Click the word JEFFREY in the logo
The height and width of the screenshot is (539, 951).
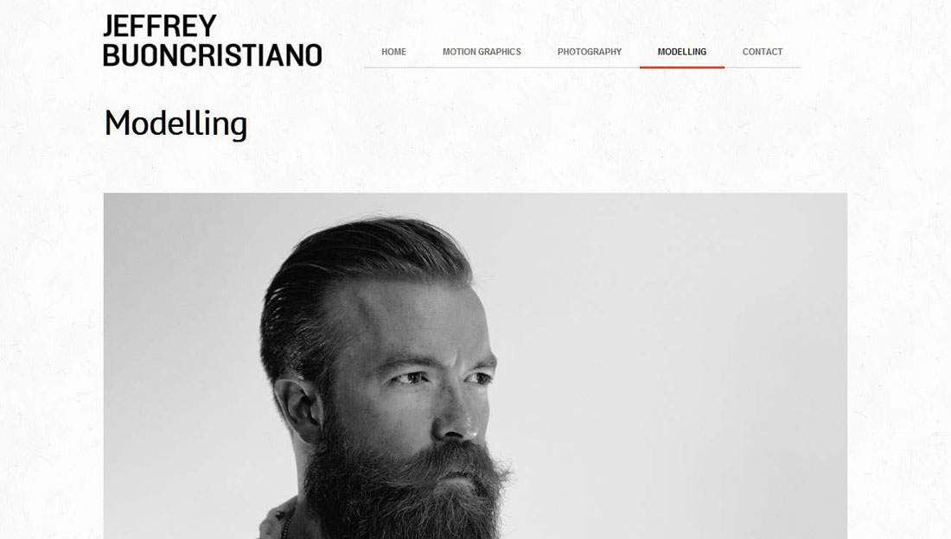pyautogui.click(x=160, y=27)
